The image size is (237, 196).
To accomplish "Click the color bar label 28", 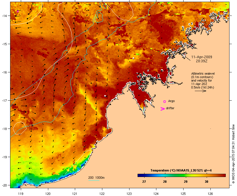I will click(x=165, y=182).
